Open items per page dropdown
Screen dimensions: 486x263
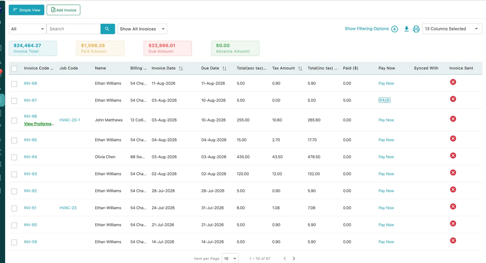point(230,258)
